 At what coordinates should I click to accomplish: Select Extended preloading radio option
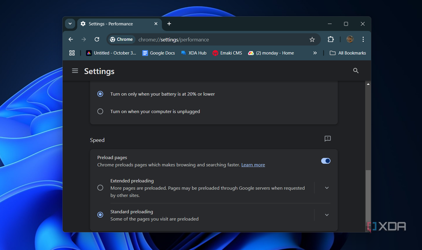(x=100, y=188)
